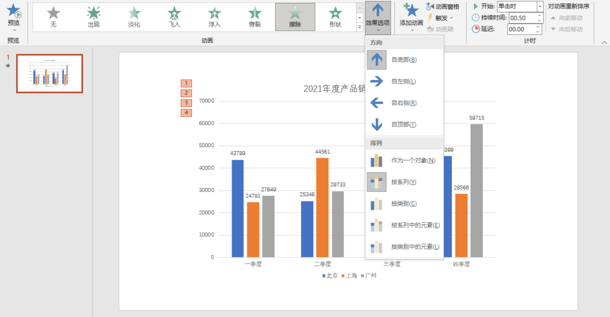This screenshot has width=610, height=317.
Task: Select slide 1 thumbnail in the panel
Action: [50, 73]
